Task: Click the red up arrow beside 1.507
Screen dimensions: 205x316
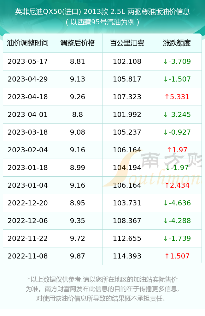Action: pos(167,256)
